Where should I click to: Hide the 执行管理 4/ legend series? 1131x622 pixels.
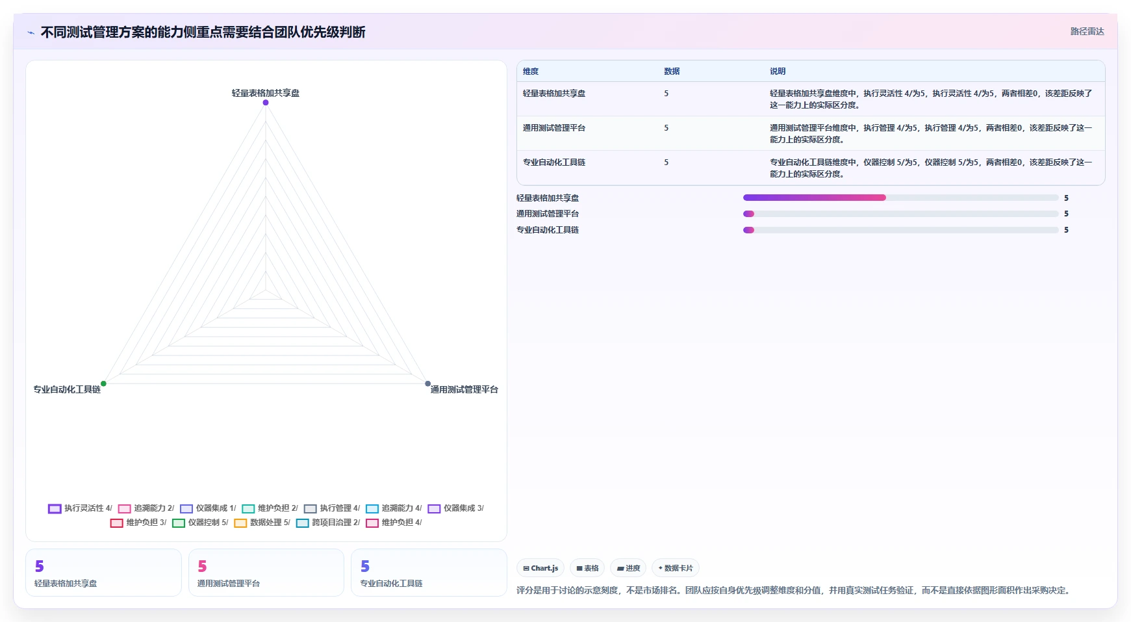(332, 508)
